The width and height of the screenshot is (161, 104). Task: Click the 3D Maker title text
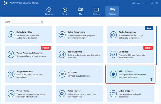[72, 73]
